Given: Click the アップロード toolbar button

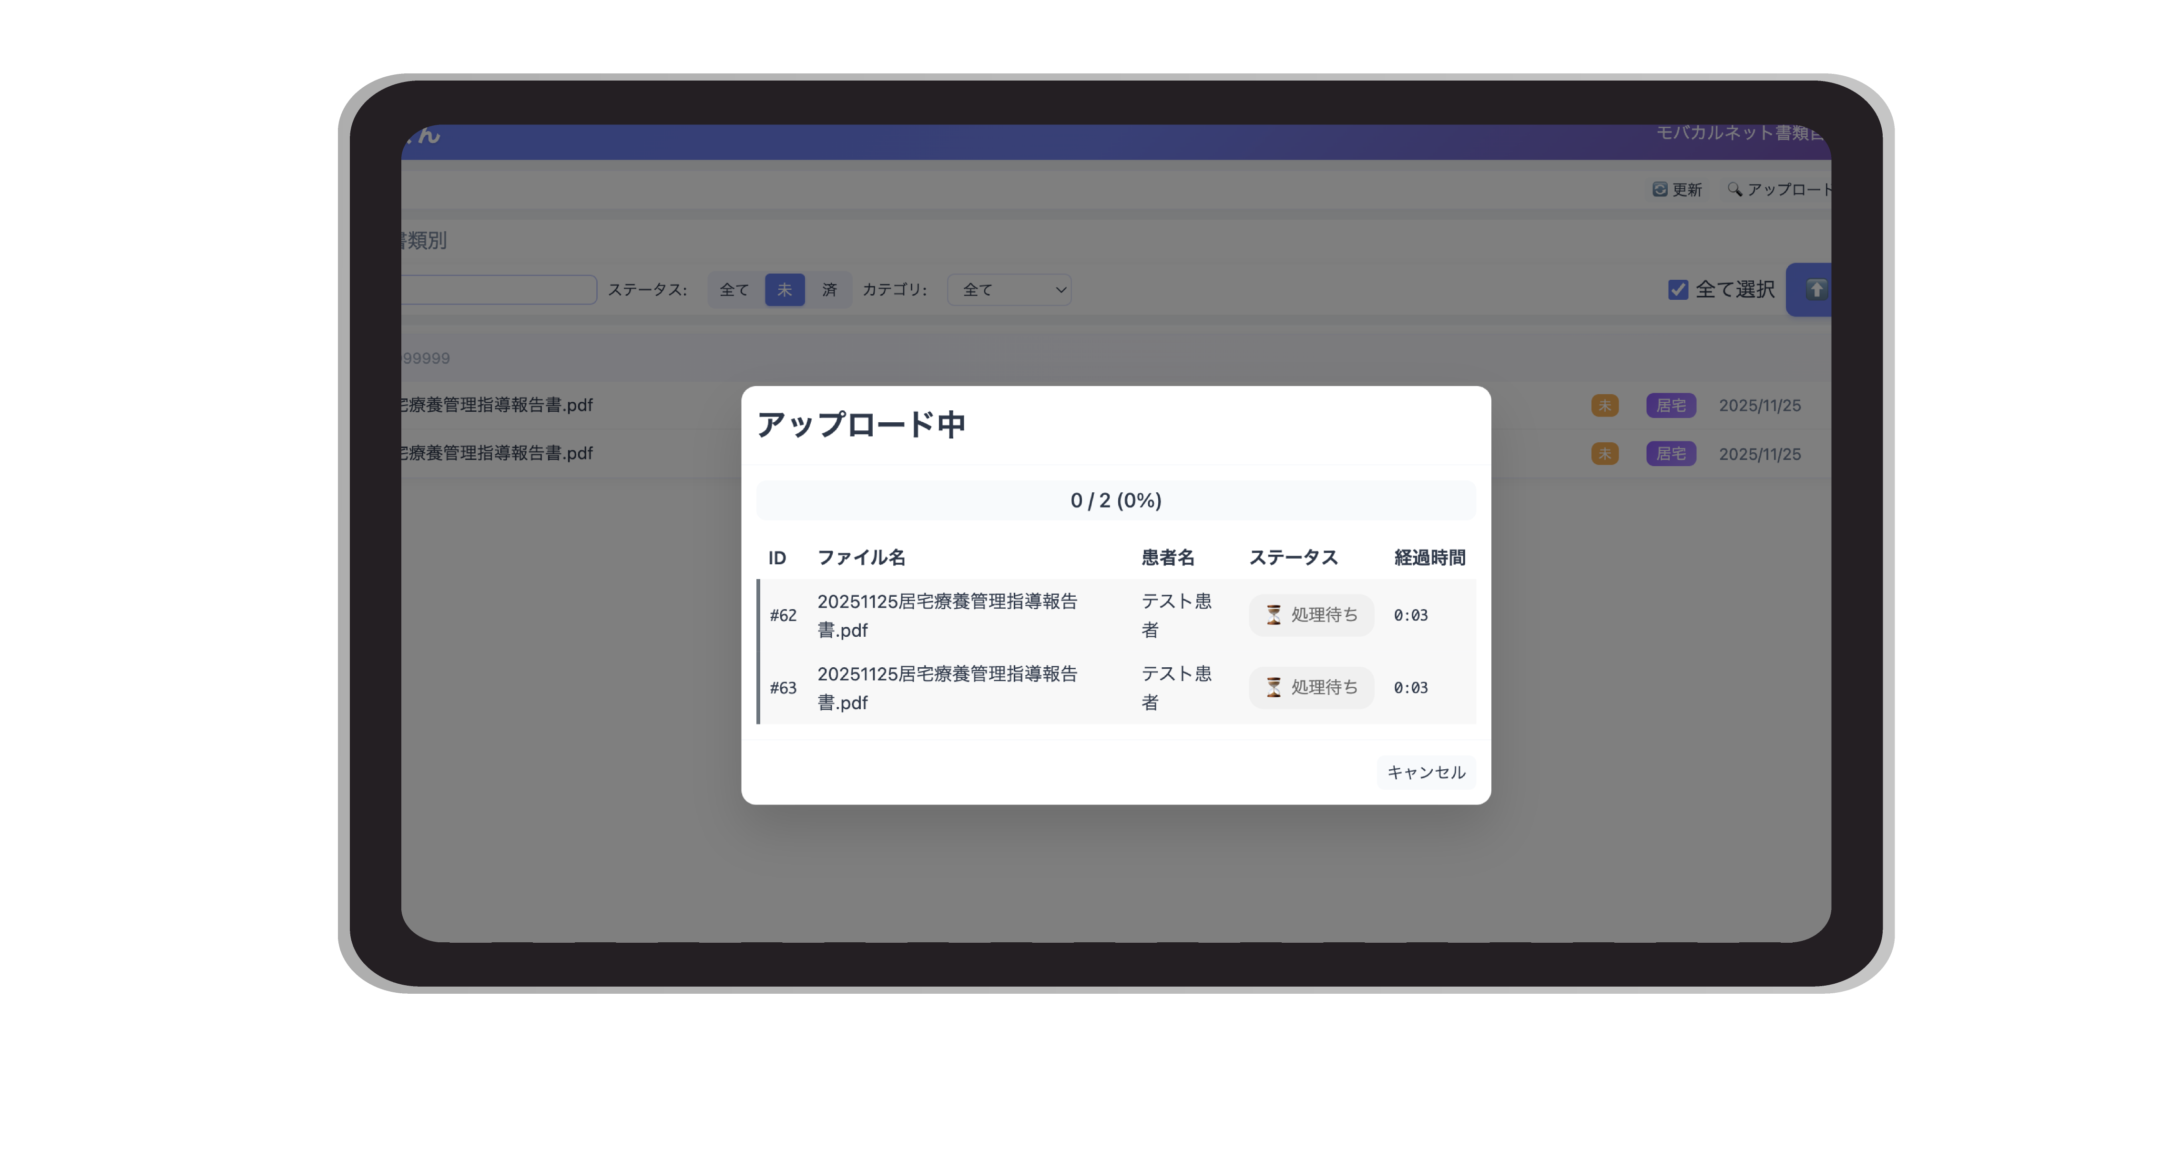Looking at the screenshot, I should pos(1787,190).
